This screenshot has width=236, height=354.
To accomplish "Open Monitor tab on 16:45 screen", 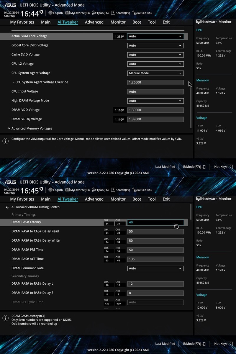I will pos(118,199).
